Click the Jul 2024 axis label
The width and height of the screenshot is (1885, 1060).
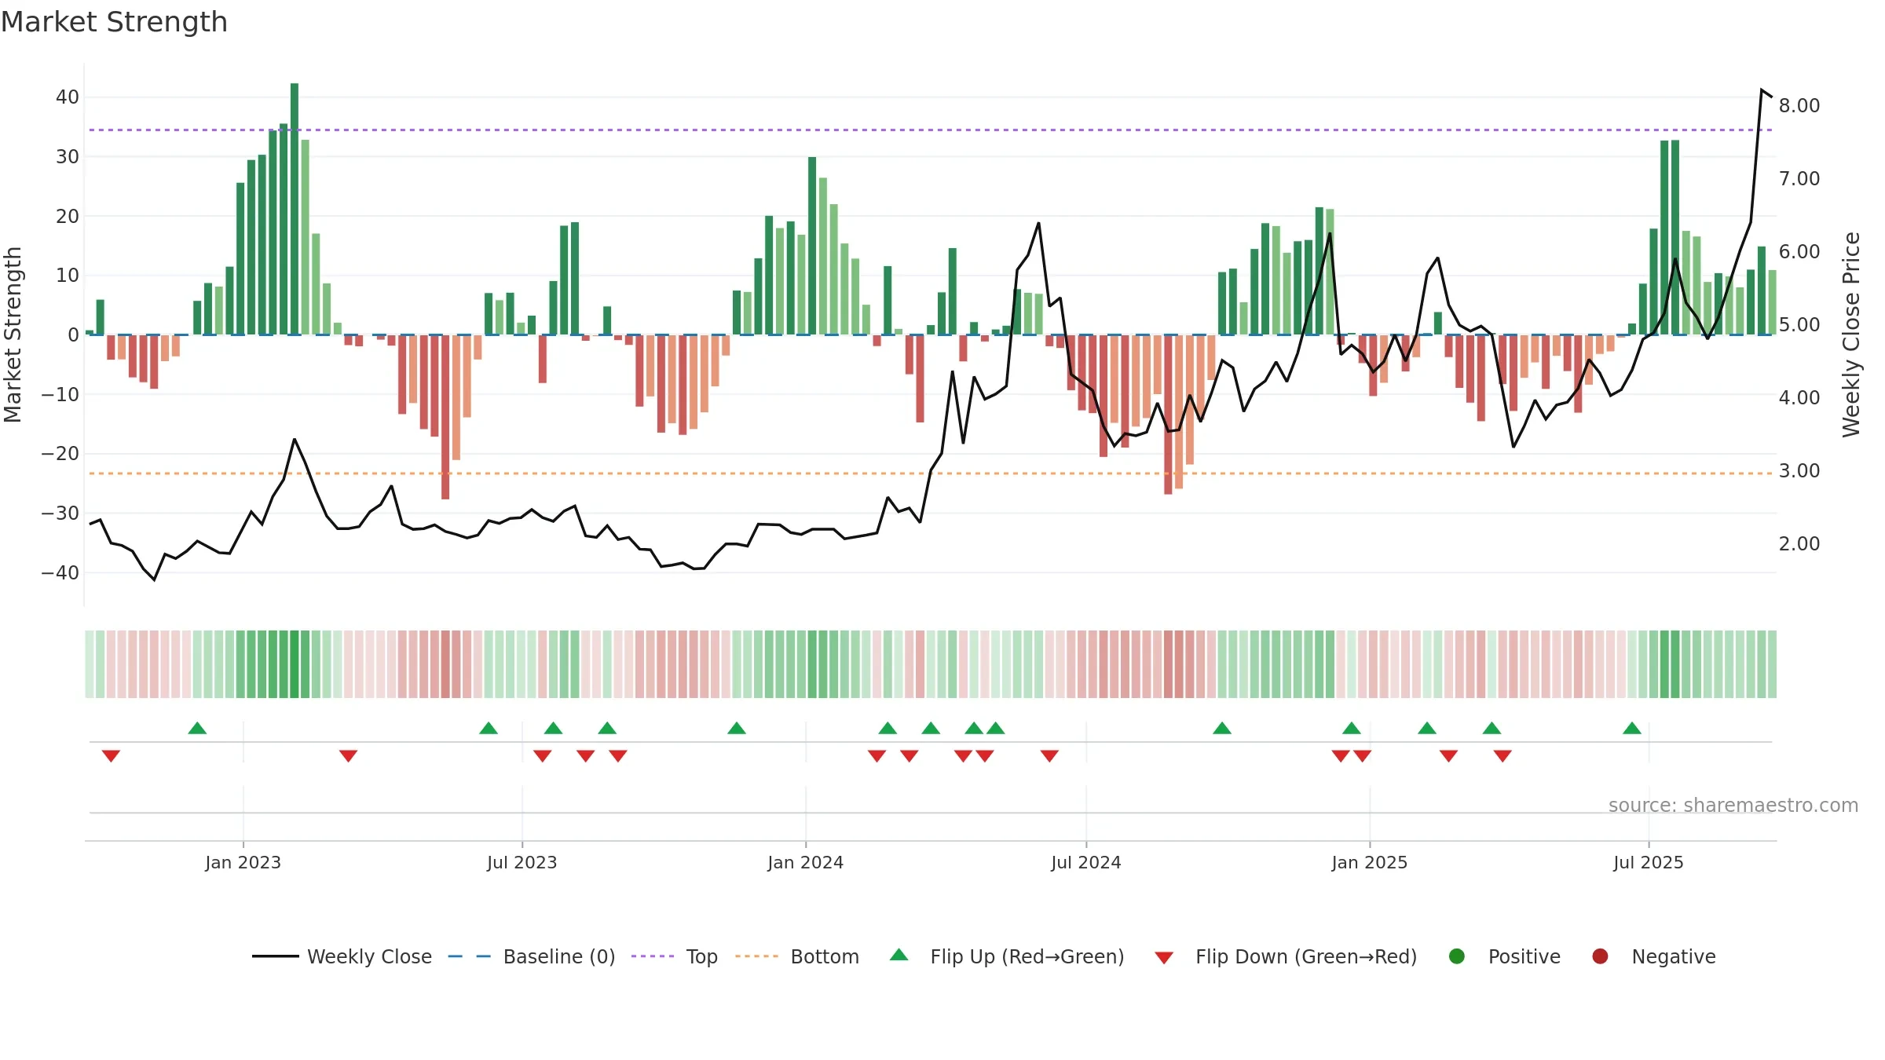pos(1085,862)
